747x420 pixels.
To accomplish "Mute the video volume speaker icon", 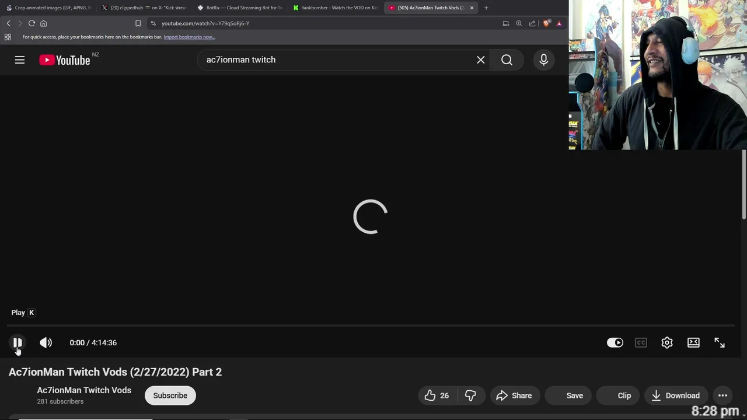I will tap(46, 342).
